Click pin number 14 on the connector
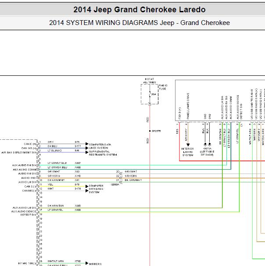This screenshot has height=266, width=265. [41, 197]
